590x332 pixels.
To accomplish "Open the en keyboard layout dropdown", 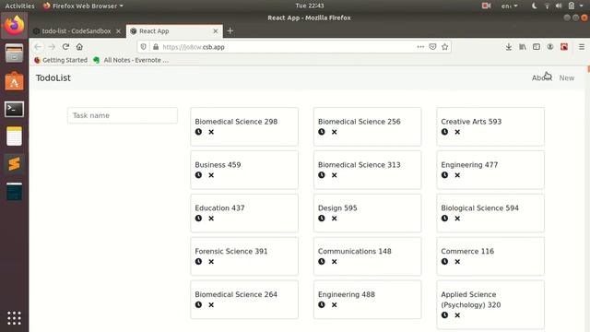I will pyautogui.click(x=509, y=6).
